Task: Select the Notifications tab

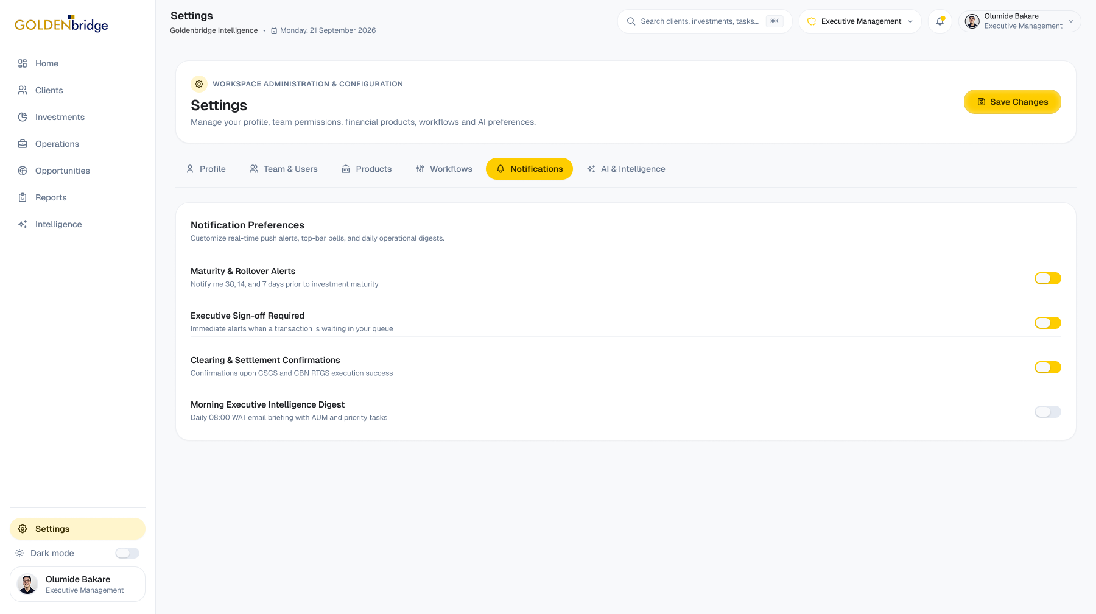Action: pos(529,169)
